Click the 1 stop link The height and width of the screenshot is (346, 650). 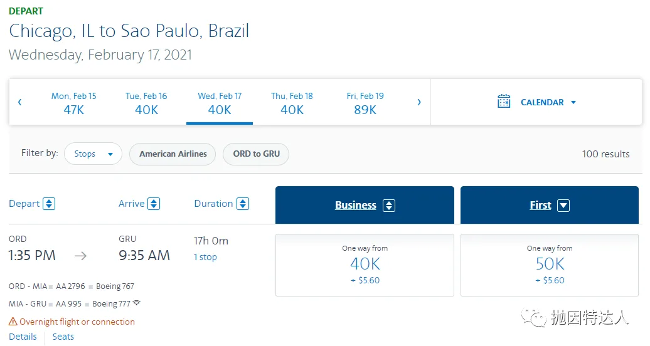205,257
